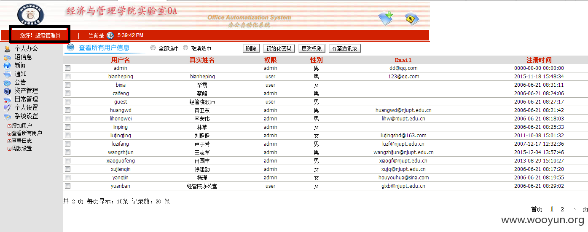Select the 取消选中 radio button

[185, 48]
